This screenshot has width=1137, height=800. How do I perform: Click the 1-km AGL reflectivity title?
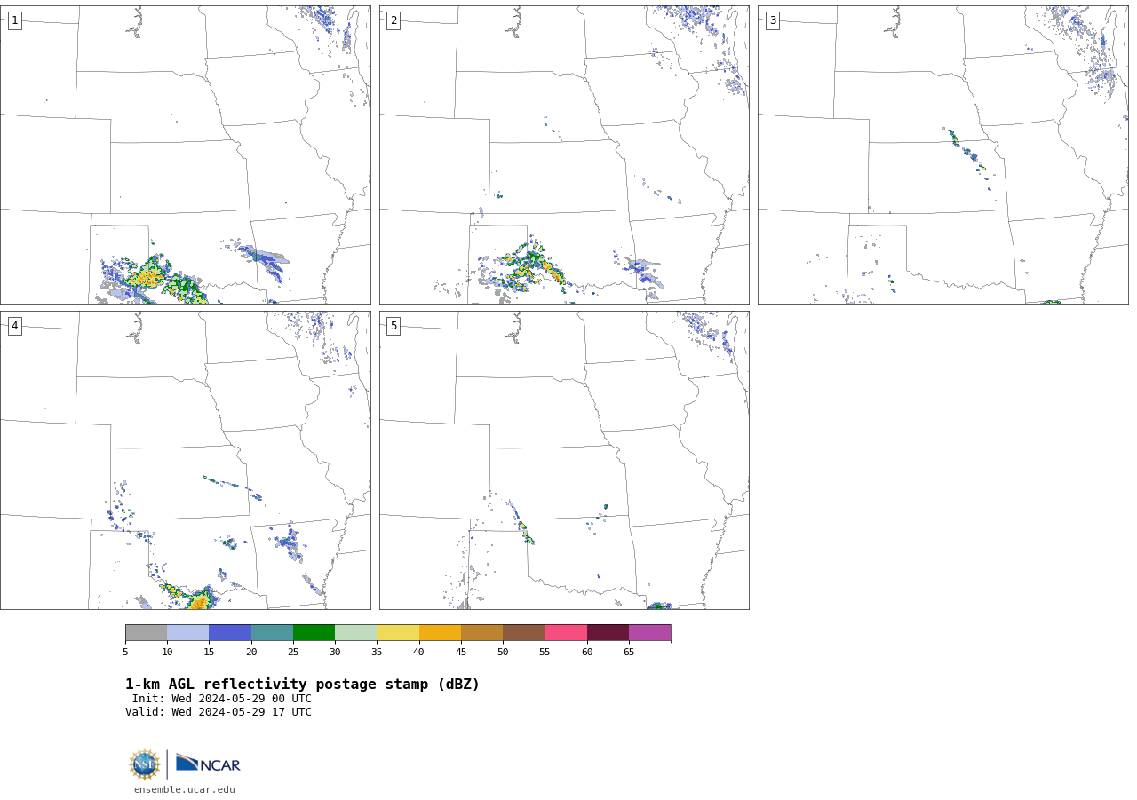[302, 685]
